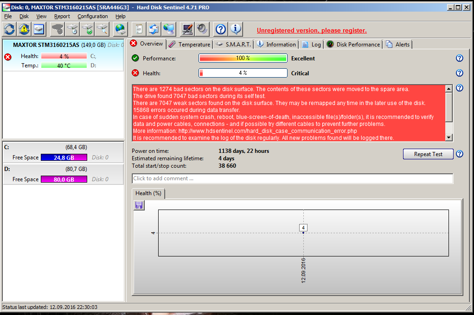Click the D: Free Space 80,0 GB bar

tap(64, 179)
